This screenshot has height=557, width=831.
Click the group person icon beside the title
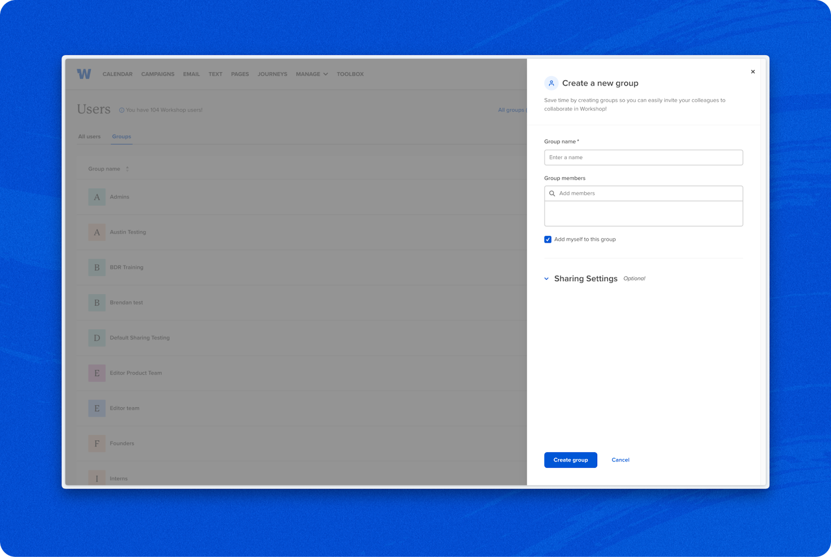pos(551,83)
